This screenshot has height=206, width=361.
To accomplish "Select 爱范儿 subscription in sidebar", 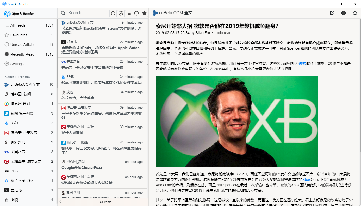I will coord(29,190).
